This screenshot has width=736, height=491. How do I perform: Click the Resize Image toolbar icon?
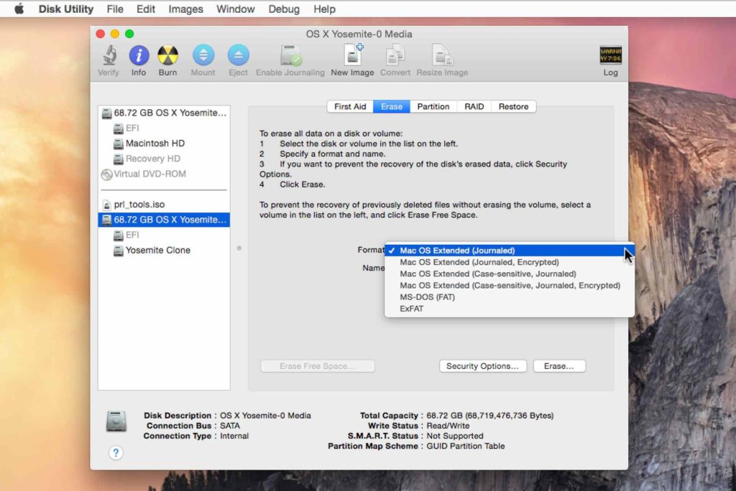pyautogui.click(x=442, y=55)
